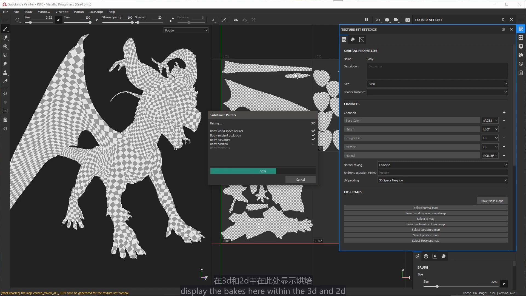The image size is (526, 296).
Task: Click the Bake Mesh Maps button
Action: pos(492,201)
